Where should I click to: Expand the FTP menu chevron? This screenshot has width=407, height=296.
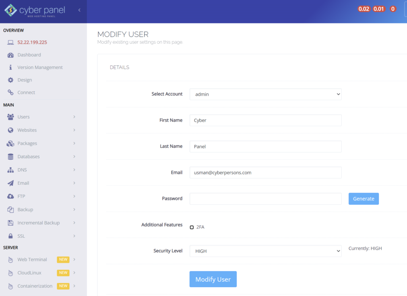74,196
